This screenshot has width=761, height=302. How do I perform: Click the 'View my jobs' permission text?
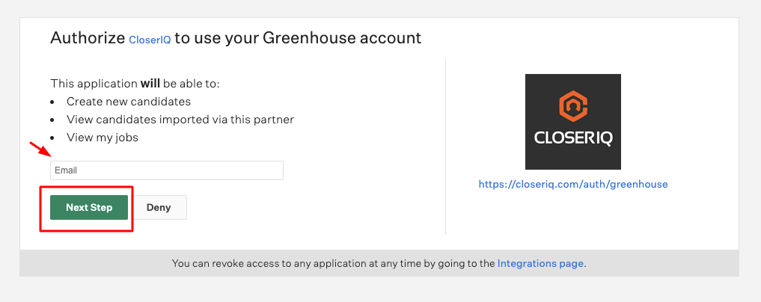point(103,138)
